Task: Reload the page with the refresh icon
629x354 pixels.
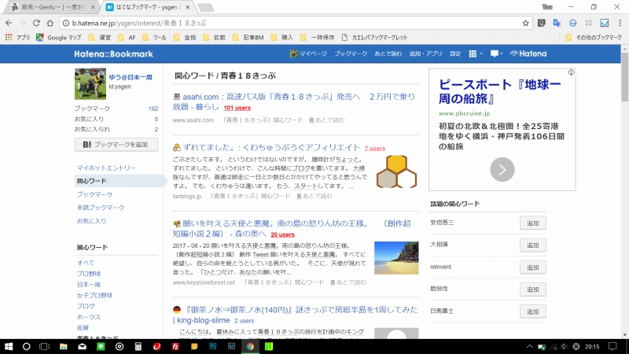Action: click(x=36, y=24)
